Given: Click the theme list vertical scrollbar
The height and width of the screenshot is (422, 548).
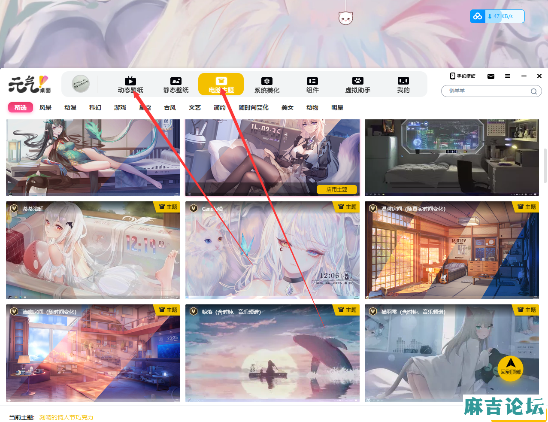Looking at the screenshot, I should [545, 166].
